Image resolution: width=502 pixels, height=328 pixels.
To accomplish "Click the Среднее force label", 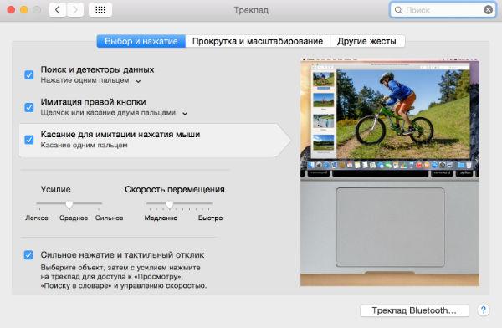I will [x=74, y=218].
